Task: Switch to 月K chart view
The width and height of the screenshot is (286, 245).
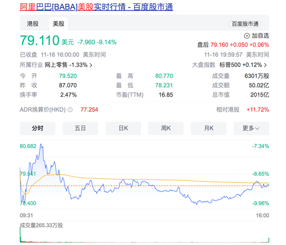Action: tap(208, 128)
